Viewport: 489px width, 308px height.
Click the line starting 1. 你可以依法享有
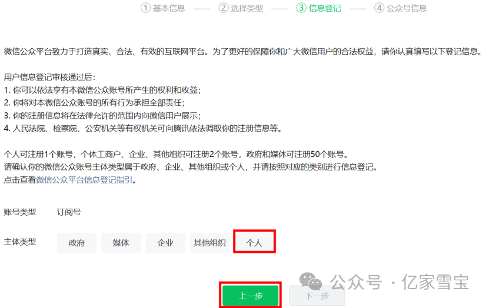click(x=102, y=90)
